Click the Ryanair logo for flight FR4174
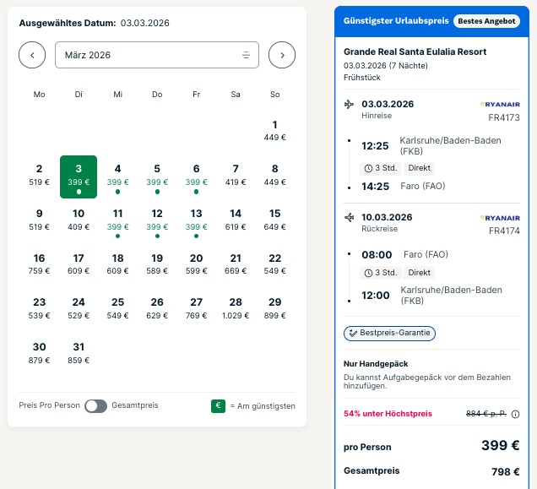The width and height of the screenshot is (537, 489). pyautogui.click(x=499, y=217)
